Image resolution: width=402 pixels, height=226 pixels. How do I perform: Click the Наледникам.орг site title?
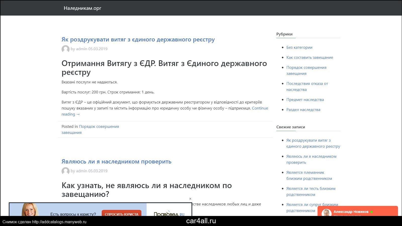(82, 8)
